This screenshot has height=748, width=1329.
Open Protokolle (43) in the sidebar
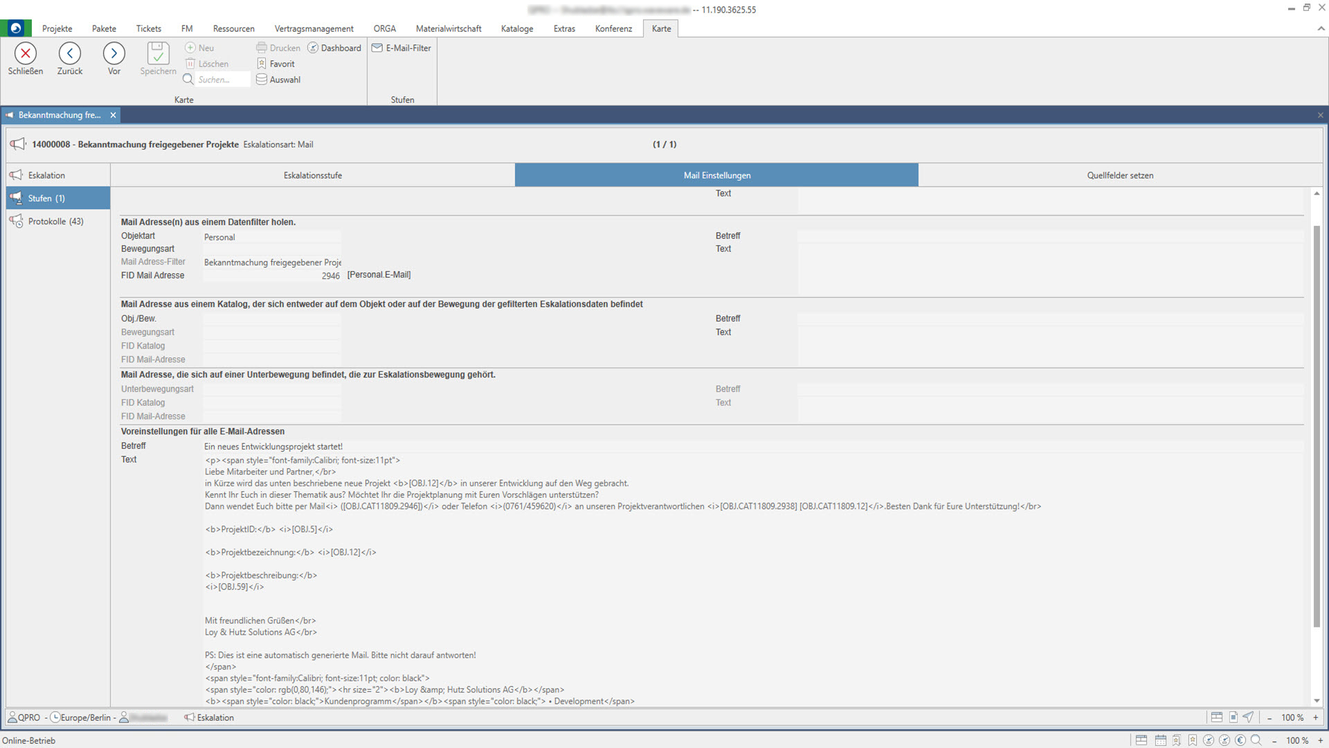(55, 222)
